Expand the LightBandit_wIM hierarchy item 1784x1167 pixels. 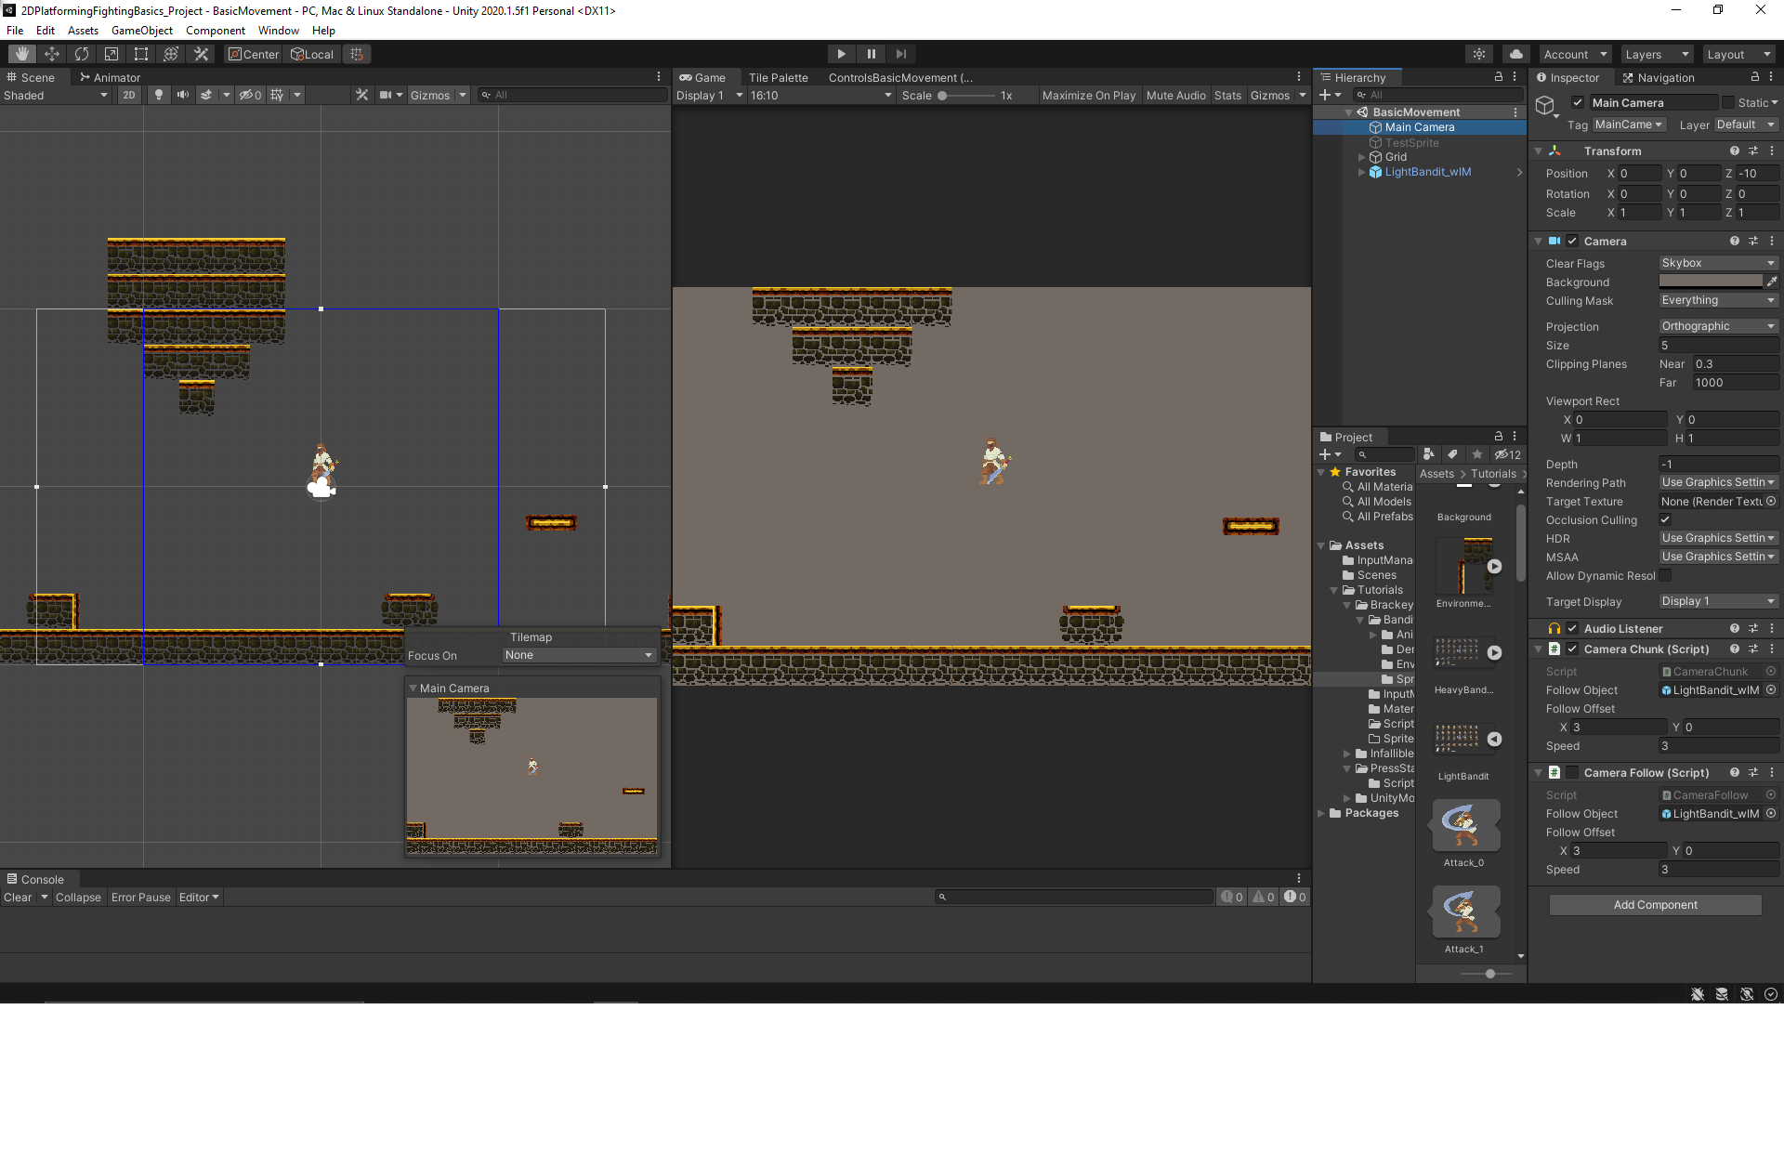1362,172
